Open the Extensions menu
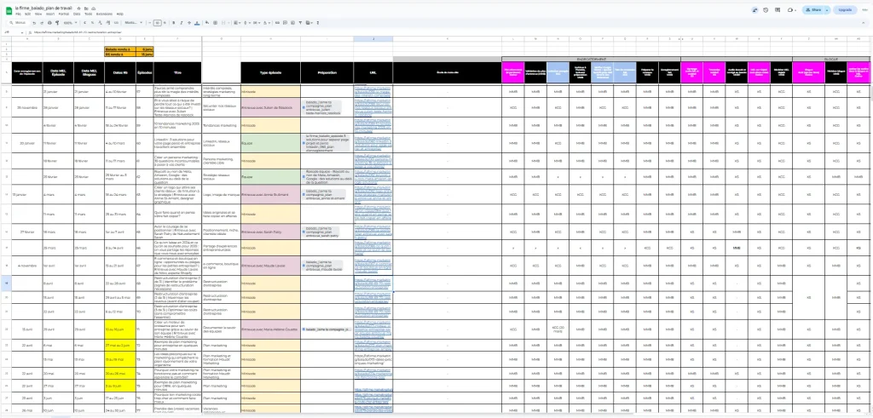Image resolution: width=873 pixels, height=418 pixels. 101,14
